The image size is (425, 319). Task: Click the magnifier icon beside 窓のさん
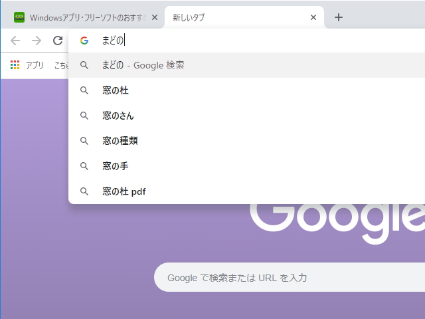[x=84, y=116]
